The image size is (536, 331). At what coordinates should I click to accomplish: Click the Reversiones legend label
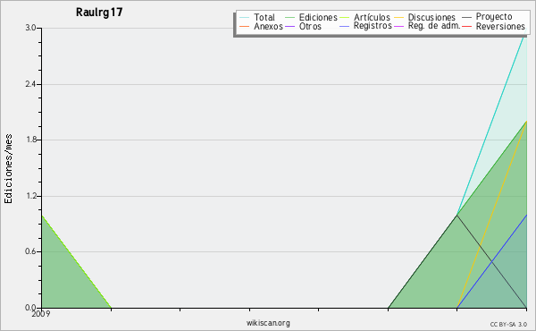[500, 26]
